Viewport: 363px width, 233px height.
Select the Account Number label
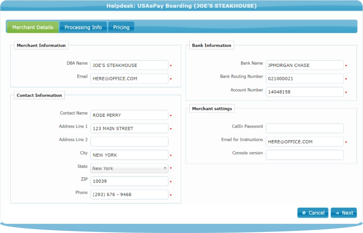[x=247, y=89]
